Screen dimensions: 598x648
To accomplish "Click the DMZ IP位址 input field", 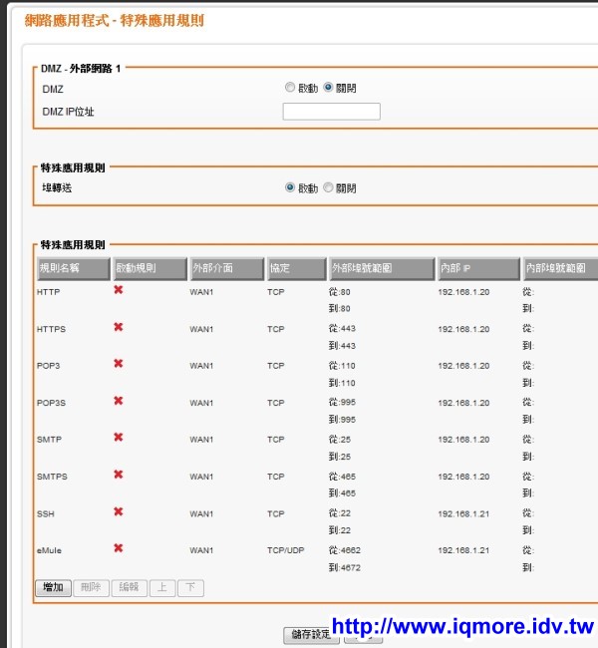I will click(x=332, y=112).
